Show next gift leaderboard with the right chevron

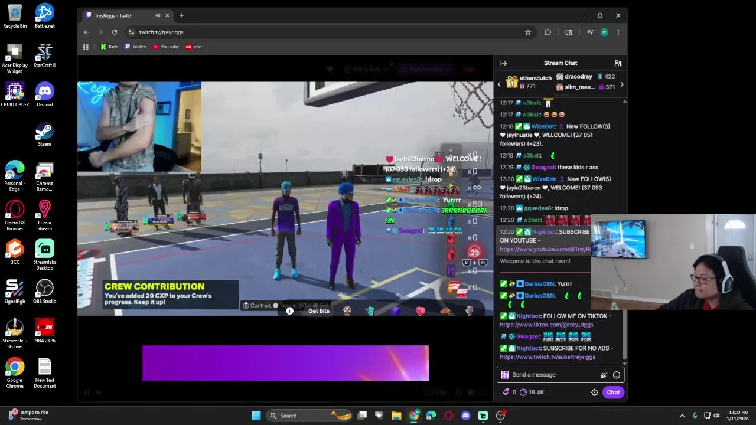[x=621, y=84]
